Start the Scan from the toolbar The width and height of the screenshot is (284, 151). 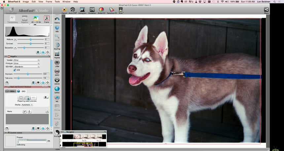[x=121, y=11]
